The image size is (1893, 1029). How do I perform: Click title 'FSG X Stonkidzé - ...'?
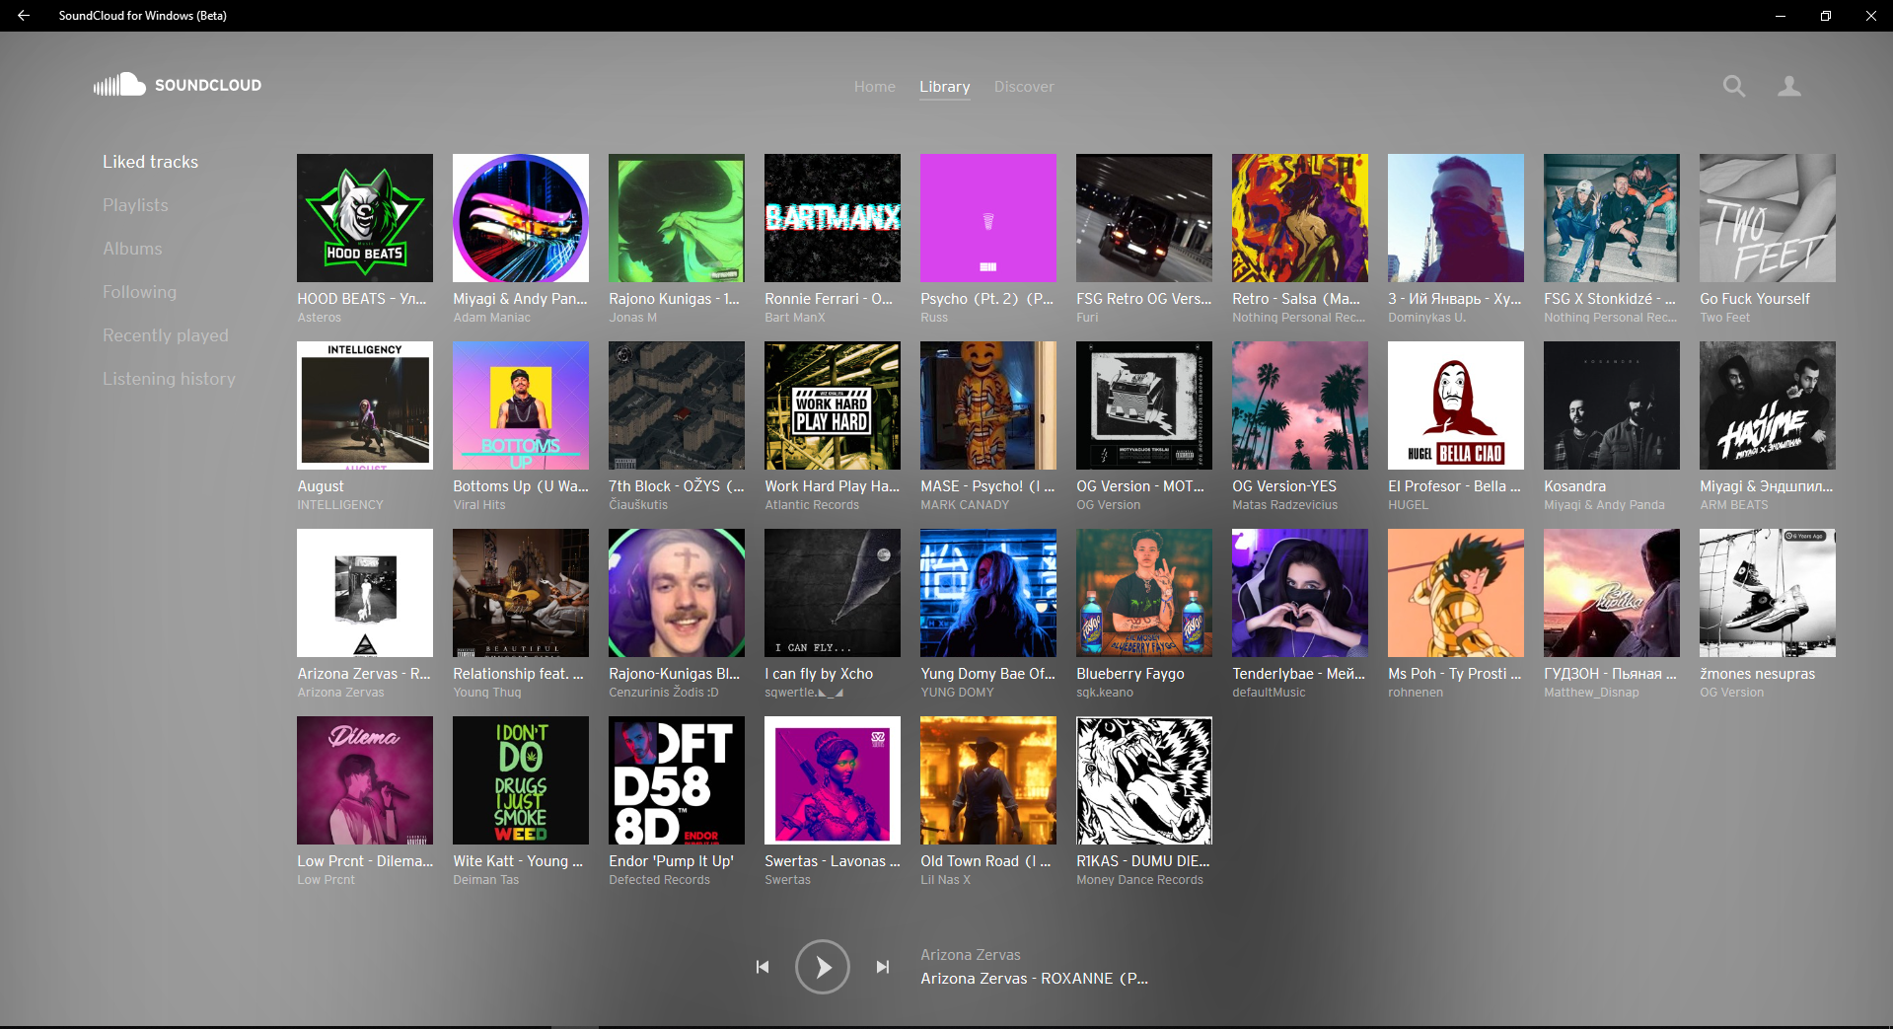coord(1610,299)
